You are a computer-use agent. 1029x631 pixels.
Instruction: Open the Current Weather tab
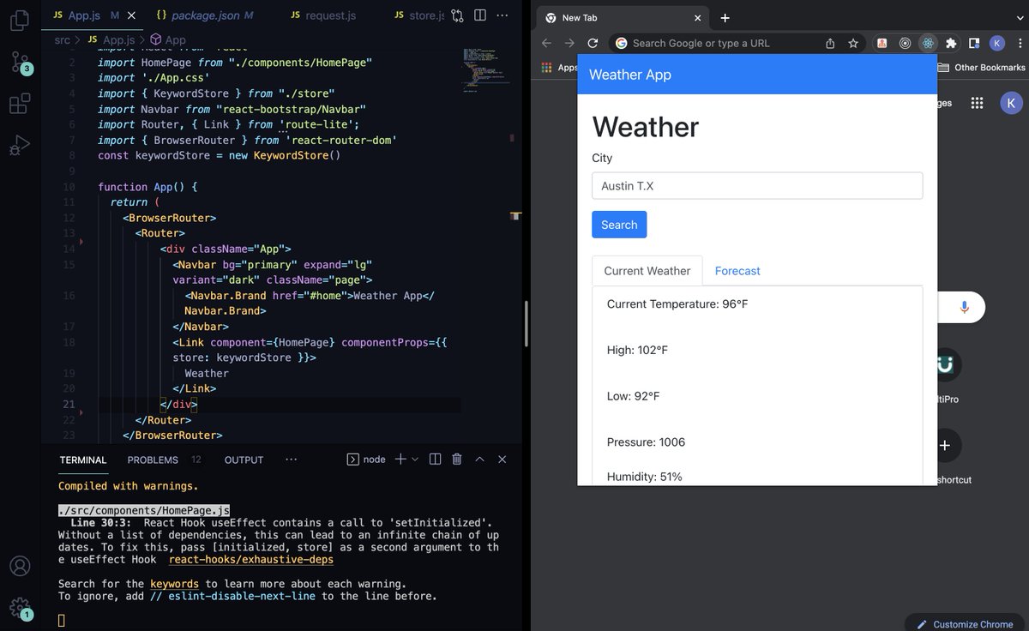(647, 271)
